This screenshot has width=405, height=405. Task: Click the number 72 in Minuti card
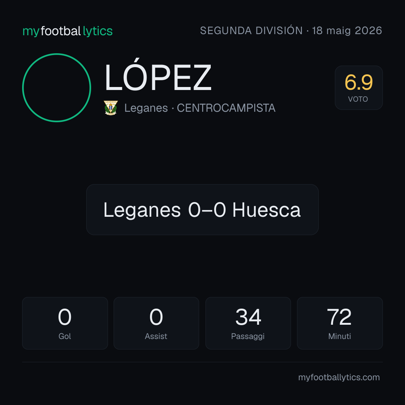[339, 317]
